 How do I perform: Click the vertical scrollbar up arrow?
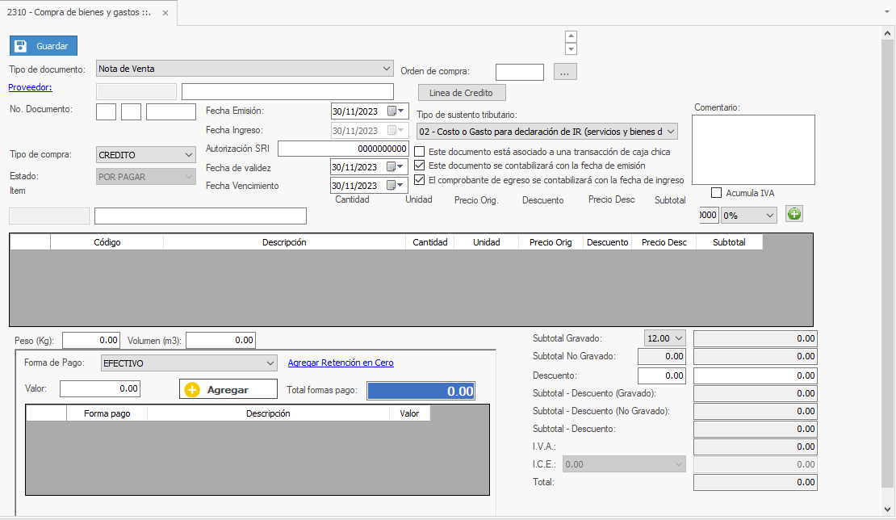point(887,33)
